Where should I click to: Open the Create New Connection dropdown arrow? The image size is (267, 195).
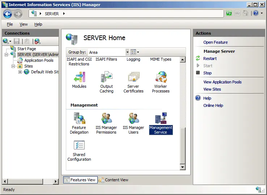click(10, 41)
